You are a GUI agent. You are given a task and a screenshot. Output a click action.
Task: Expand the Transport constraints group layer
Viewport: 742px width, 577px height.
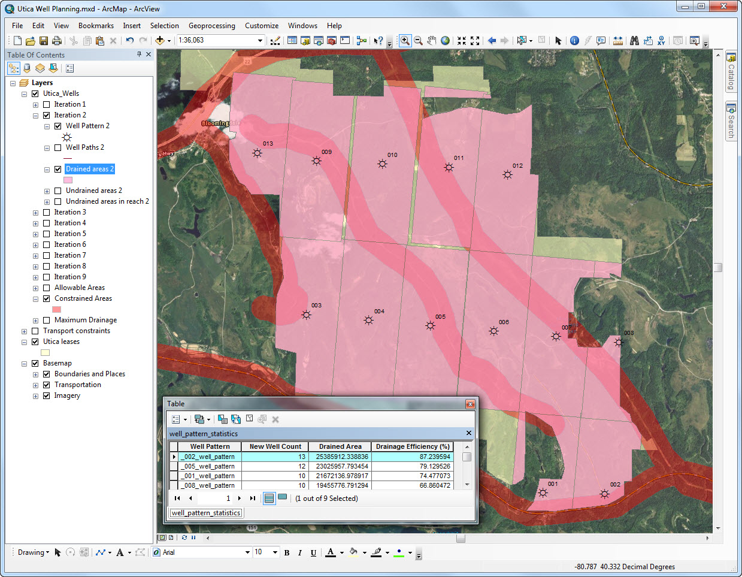[24, 331]
